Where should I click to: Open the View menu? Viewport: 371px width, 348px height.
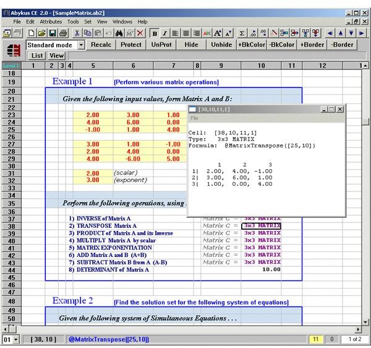pos(102,22)
